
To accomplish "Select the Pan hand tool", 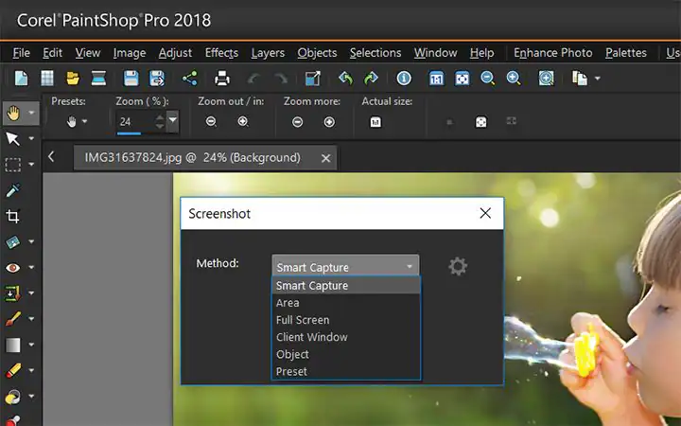I will 13,113.
